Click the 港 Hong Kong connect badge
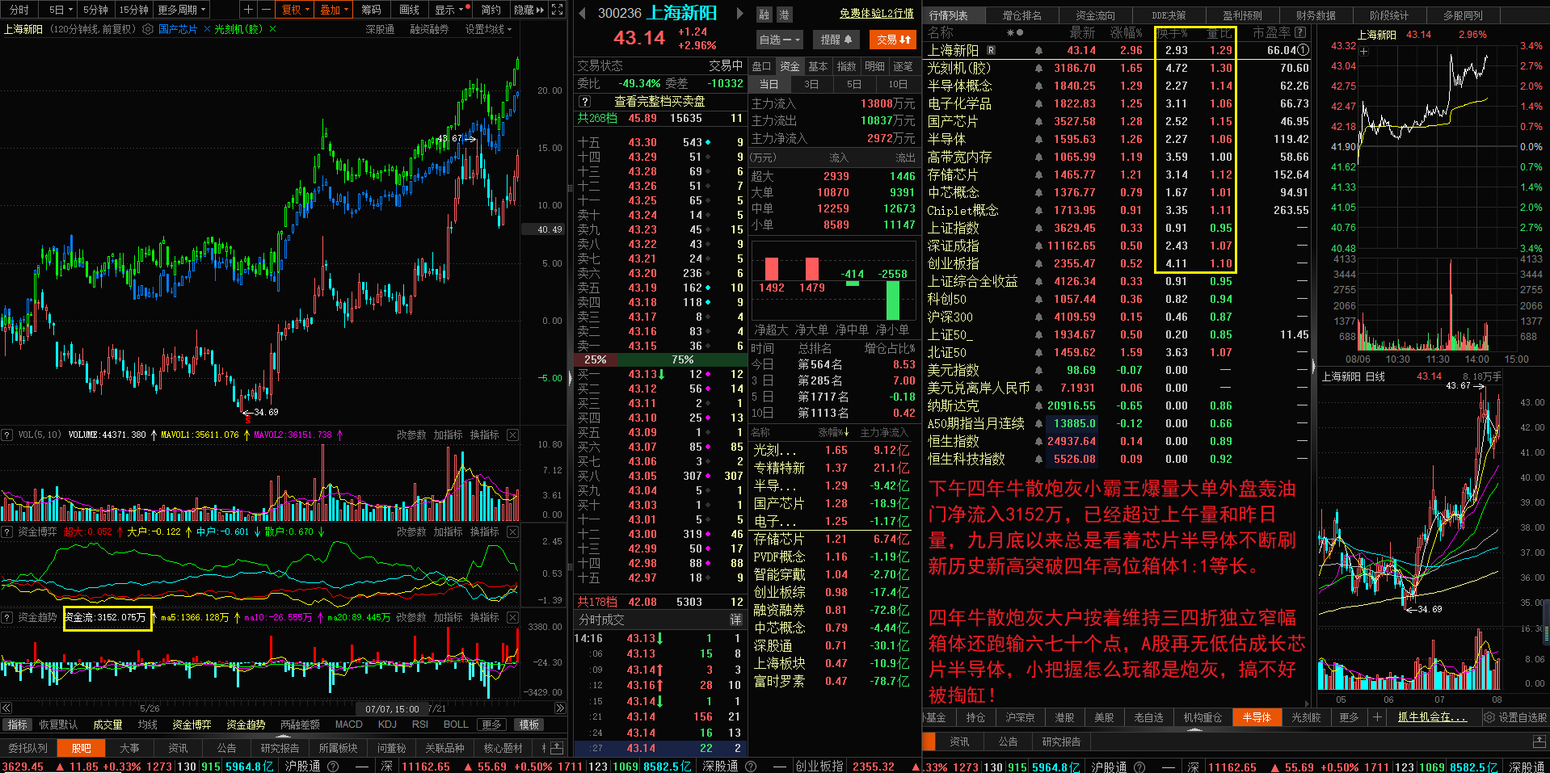This screenshot has width=1550, height=773. [x=784, y=15]
